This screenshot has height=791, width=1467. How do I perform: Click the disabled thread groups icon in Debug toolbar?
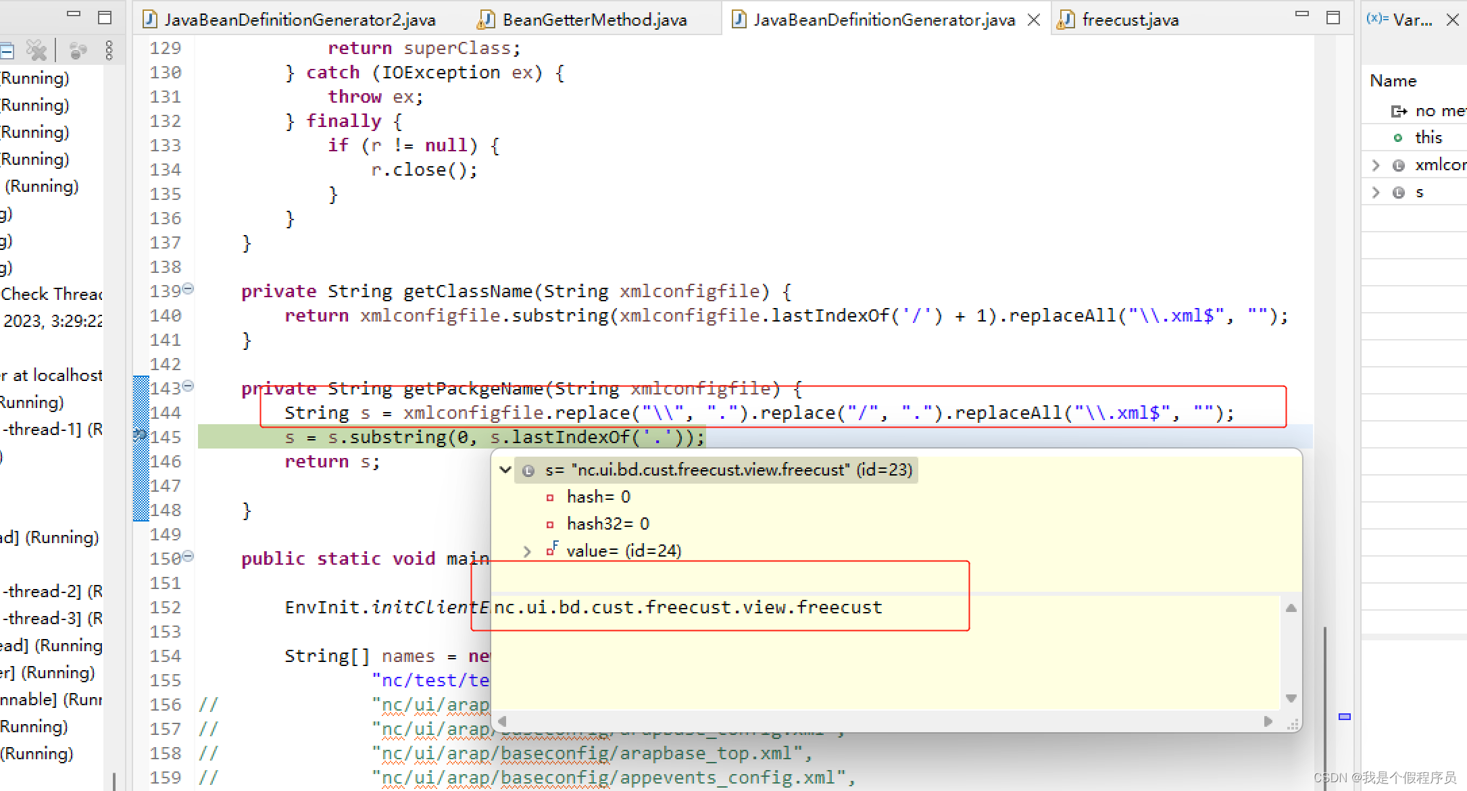point(78,51)
